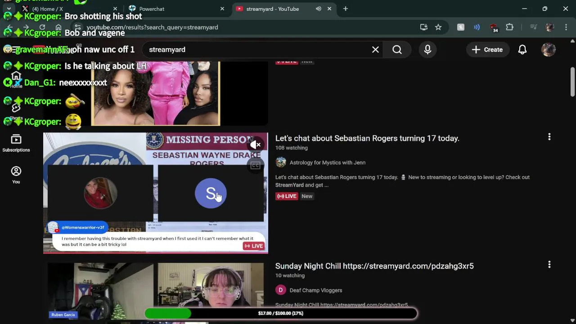Clear the YouTube search with X
The height and width of the screenshot is (324, 576).
pyautogui.click(x=375, y=49)
